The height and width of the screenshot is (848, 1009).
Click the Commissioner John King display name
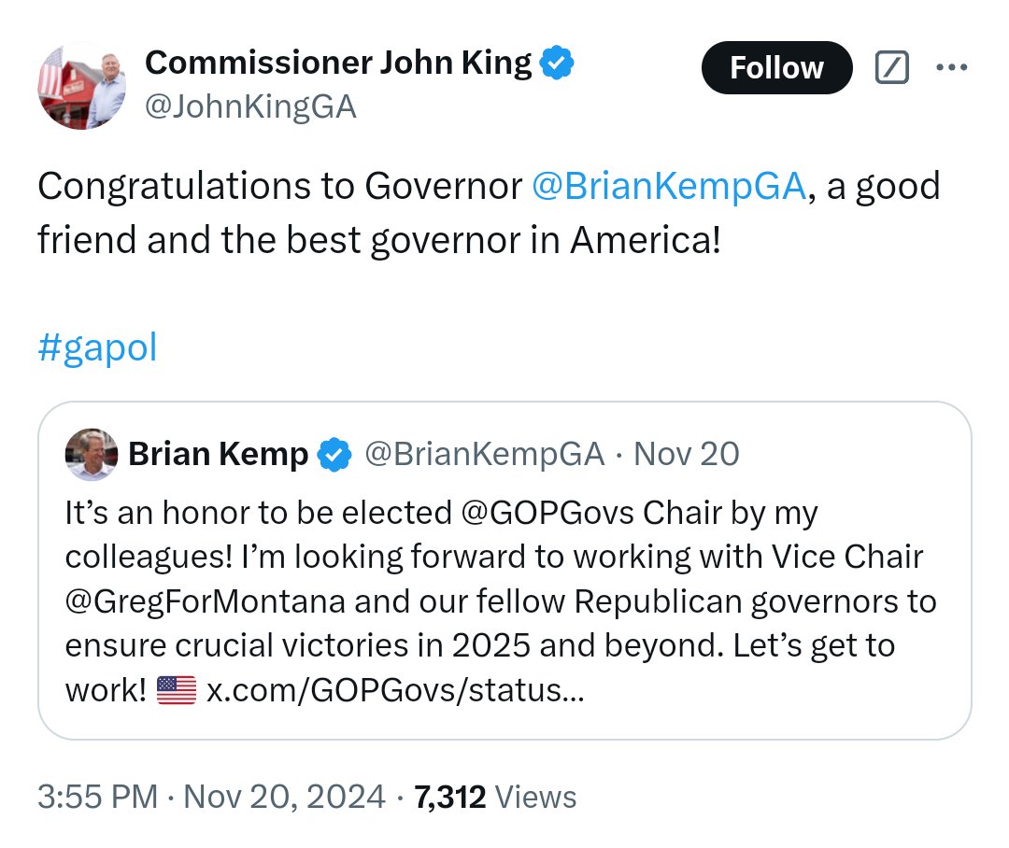[x=338, y=64]
